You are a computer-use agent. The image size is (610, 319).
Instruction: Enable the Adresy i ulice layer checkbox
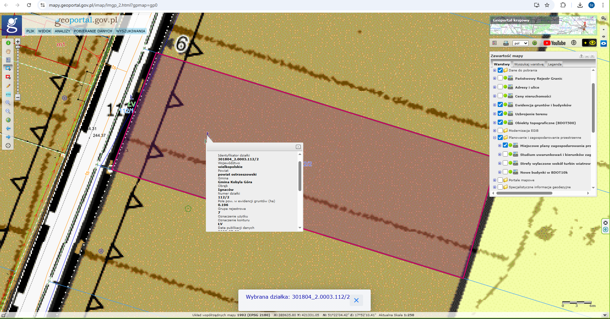500,87
